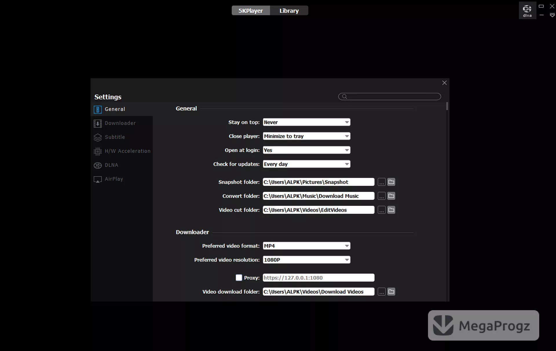Maximize the 5KPlayer main window
This screenshot has height=351, width=556.
541,6
